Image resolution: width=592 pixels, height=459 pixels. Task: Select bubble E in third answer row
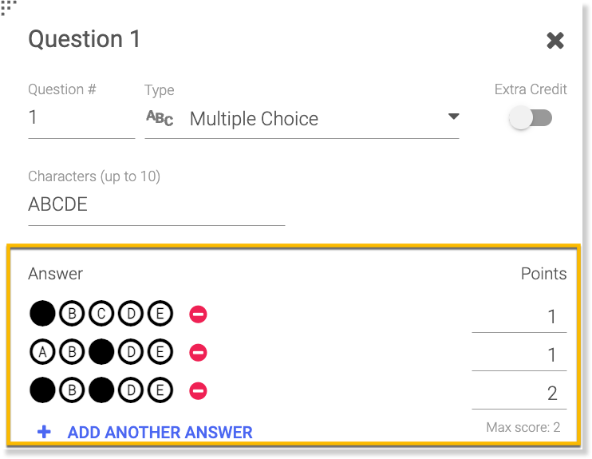tap(160, 390)
